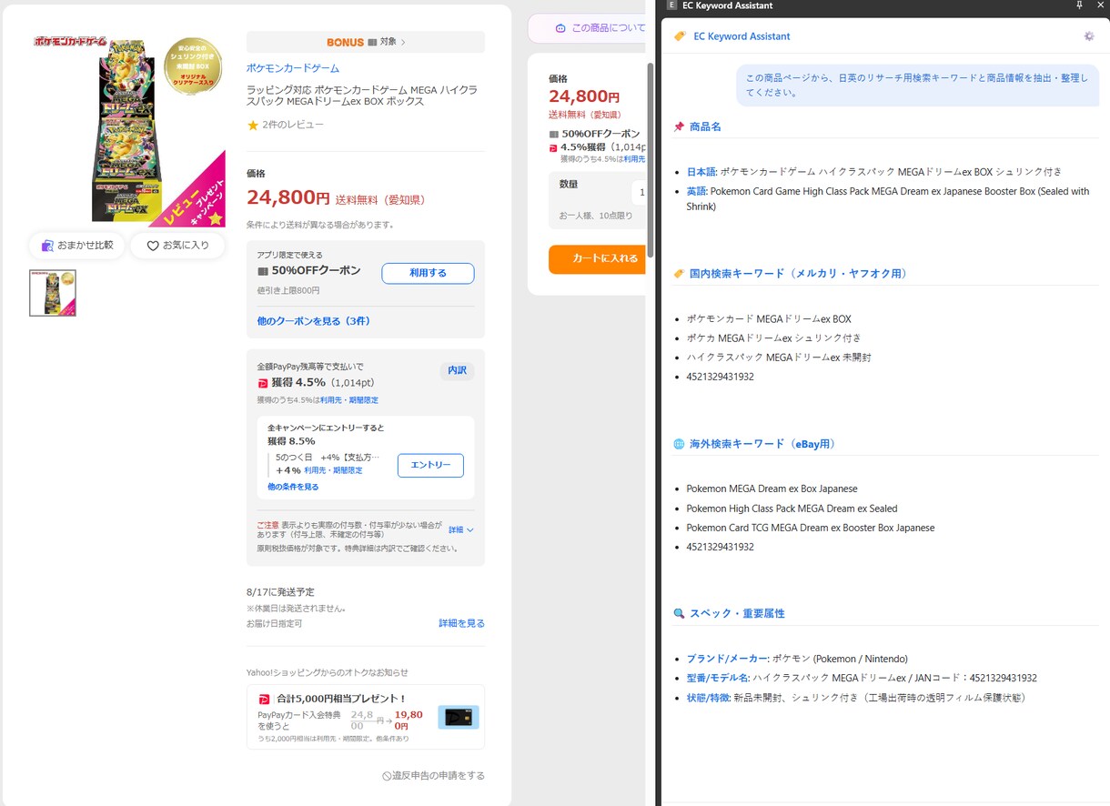This screenshot has height=806, width=1110.
Task: Click keyword Pokemon MEGA Dream ex Box Japanese
Action: pos(772,489)
